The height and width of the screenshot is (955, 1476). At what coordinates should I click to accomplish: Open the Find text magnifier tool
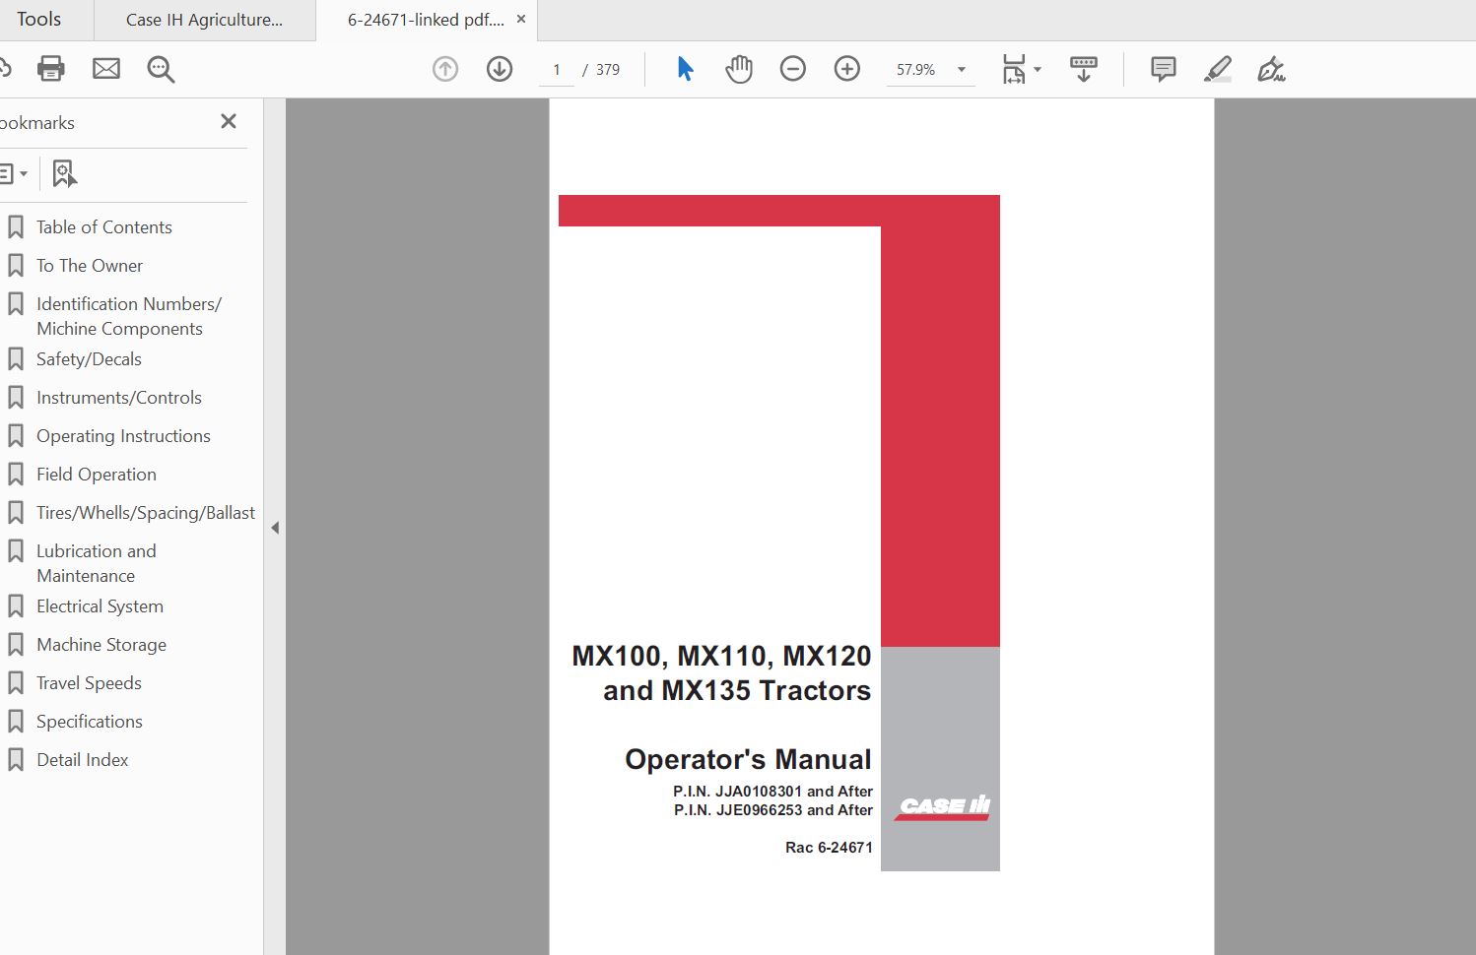pyautogui.click(x=161, y=70)
